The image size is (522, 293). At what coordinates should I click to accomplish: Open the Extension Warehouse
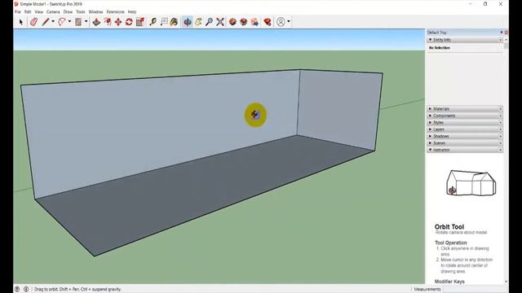click(244, 22)
